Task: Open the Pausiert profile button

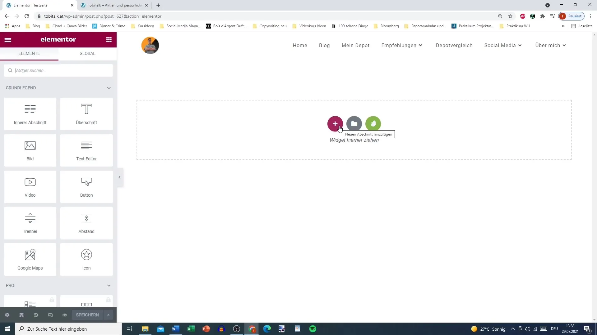Action: click(x=572, y=16)
